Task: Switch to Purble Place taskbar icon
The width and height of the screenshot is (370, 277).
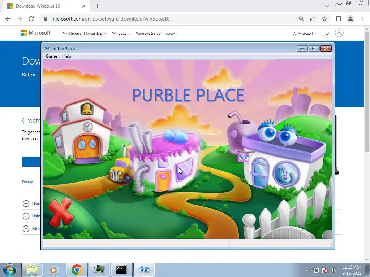Action: click(144, 270)
